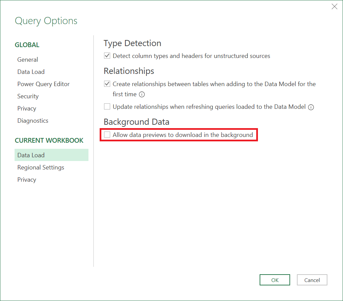Select Data Load under CURRENT WORKBOOK
343x301 pixels.
coord(31,155)
